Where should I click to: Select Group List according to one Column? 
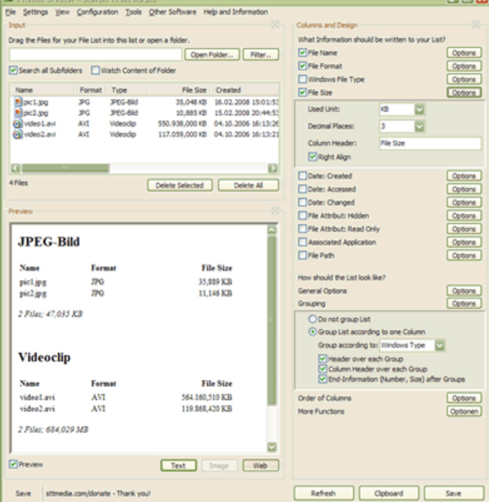pos(312,332)
